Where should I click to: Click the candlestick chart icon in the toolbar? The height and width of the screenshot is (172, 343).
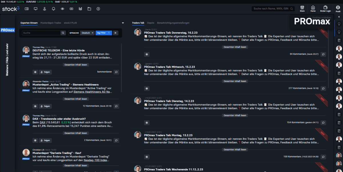pyautogui.click(x=80, y=9)
